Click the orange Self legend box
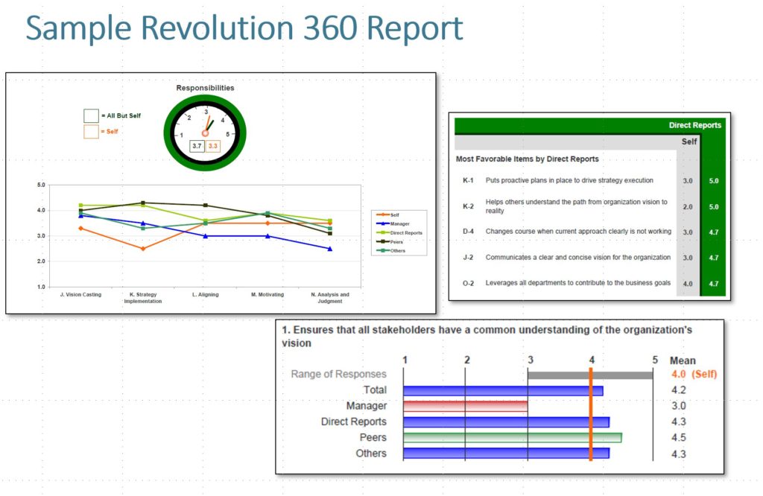763x496 pixels. point(91,132)
